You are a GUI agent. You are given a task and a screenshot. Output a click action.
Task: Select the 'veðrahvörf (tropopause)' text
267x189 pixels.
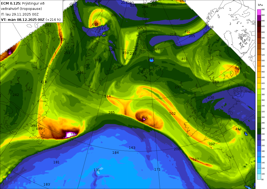click(x=21, y=9)
